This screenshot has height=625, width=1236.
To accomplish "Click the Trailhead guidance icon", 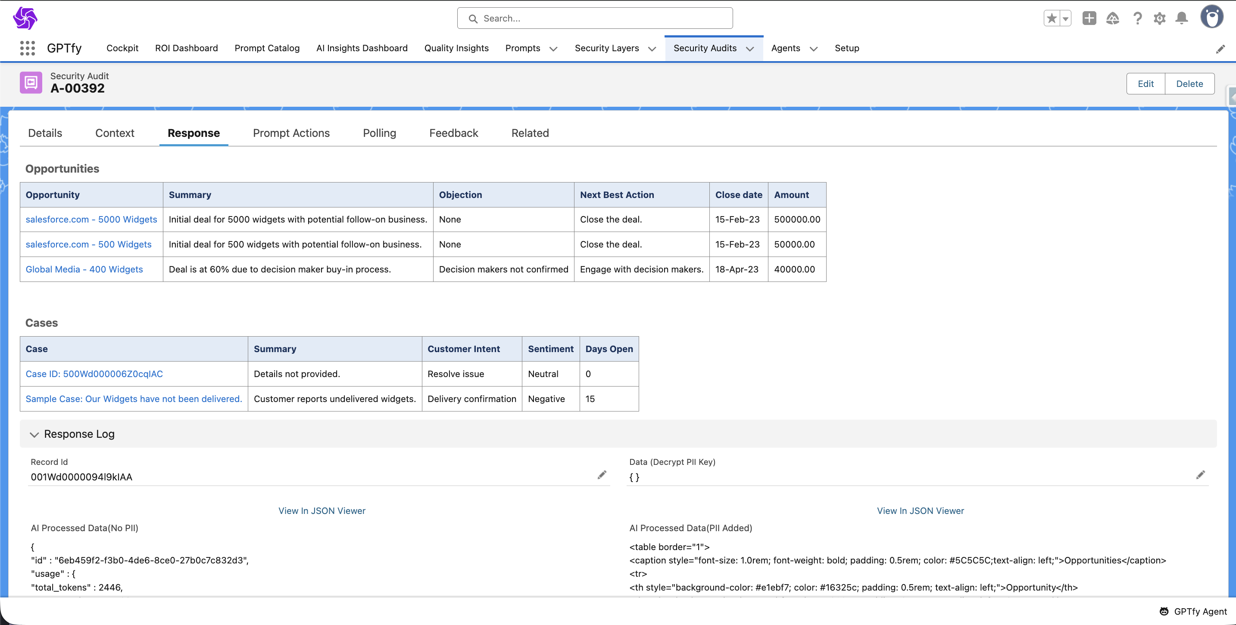I will coord(1112,18).
